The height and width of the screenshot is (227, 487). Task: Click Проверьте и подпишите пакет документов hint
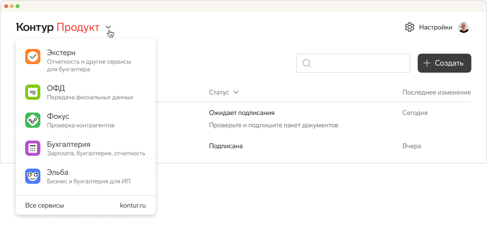point(273,125)
